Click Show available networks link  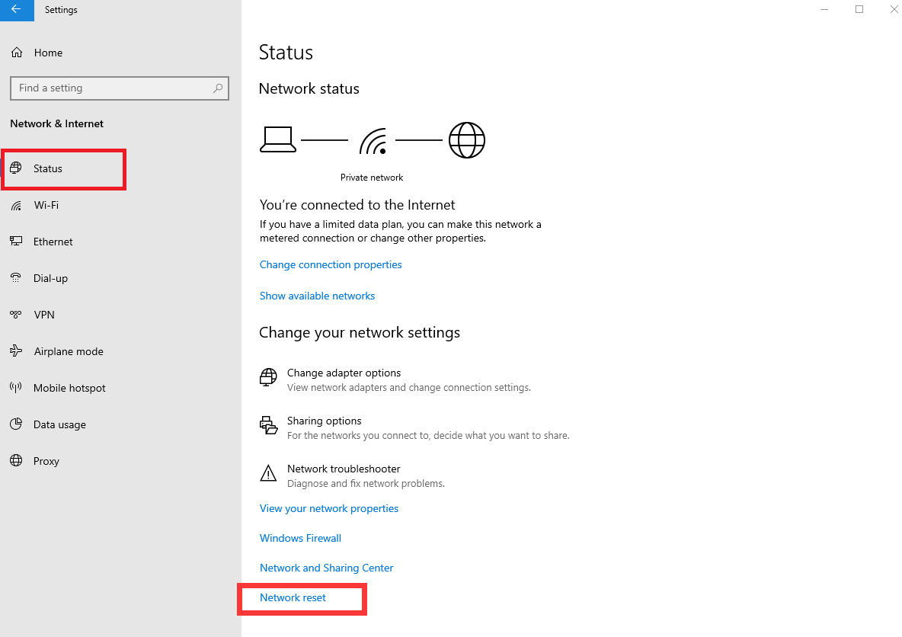317,296
